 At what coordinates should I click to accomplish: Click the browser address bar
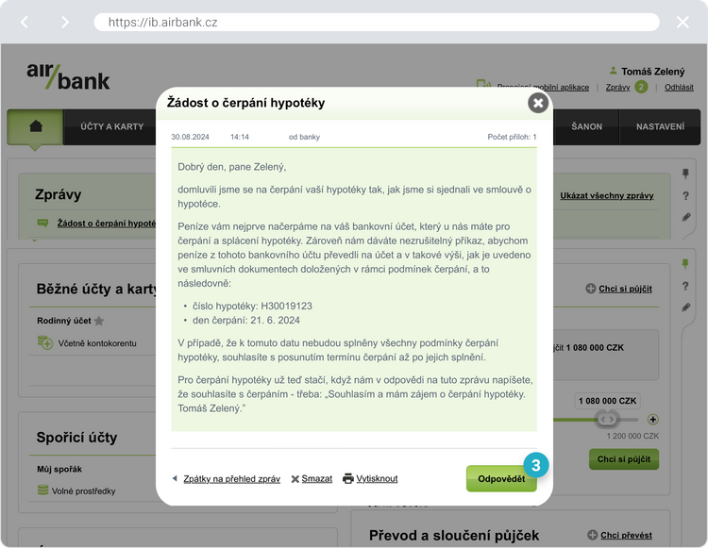[376, 22]
